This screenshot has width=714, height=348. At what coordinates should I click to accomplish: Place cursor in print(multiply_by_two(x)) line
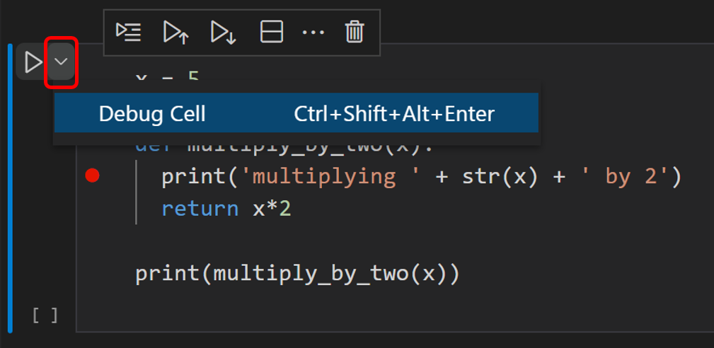coord(297,274)
